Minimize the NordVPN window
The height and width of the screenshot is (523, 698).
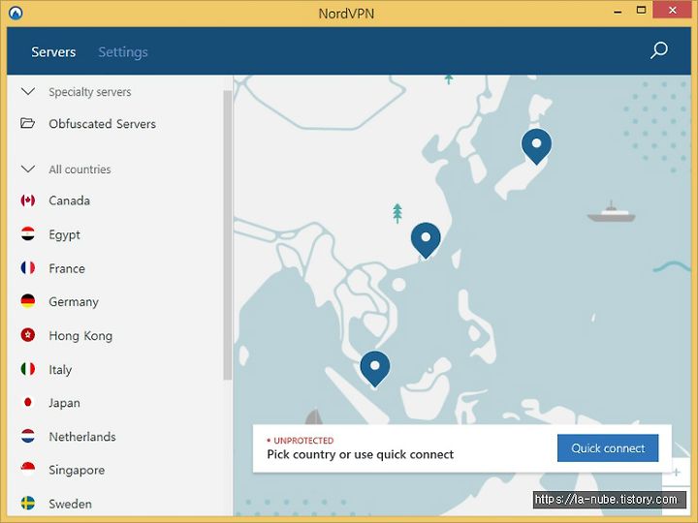click(x=618, y=12)
